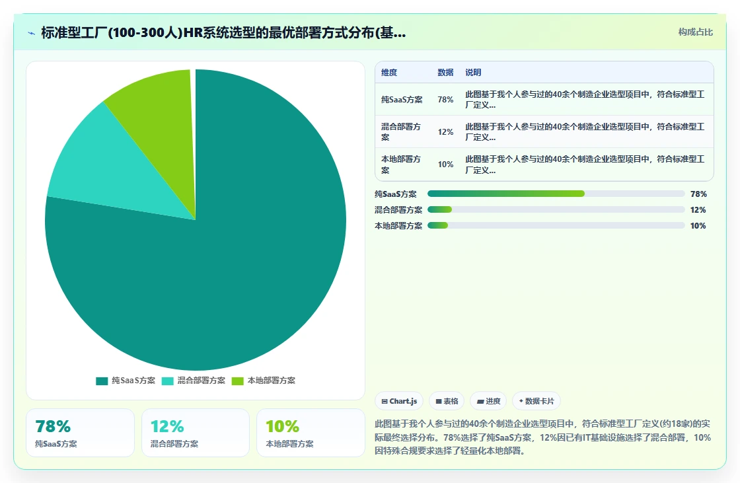Click the 构成占比 label in header
The width and height of the screenshot is (740, 483).
[x=696, y=32]
